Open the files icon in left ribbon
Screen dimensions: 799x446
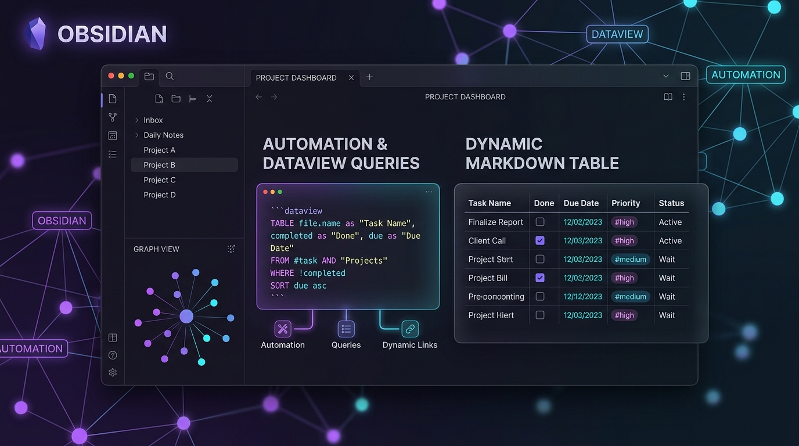(113, 99)
